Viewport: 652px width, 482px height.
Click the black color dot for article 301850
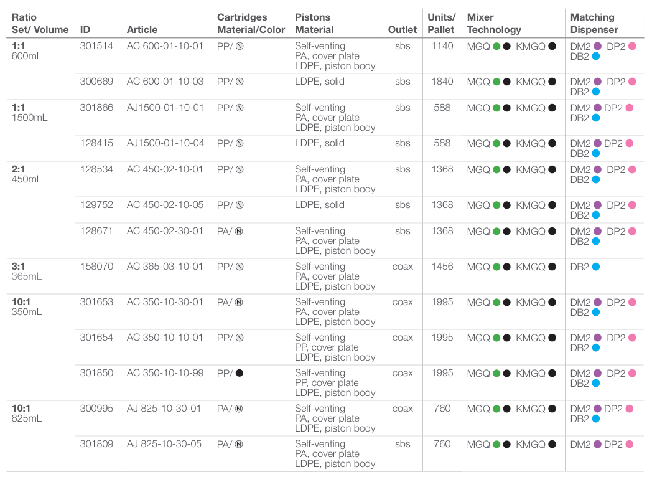pos(240,373)
